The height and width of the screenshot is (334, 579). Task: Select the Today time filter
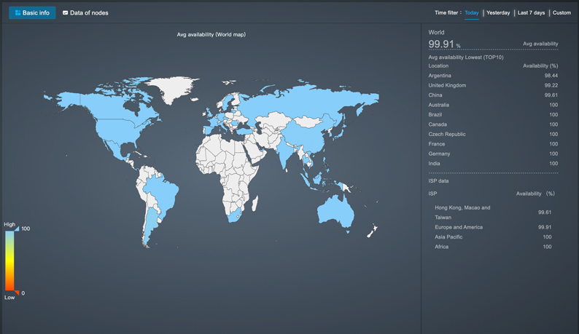(x=471, y=12)
